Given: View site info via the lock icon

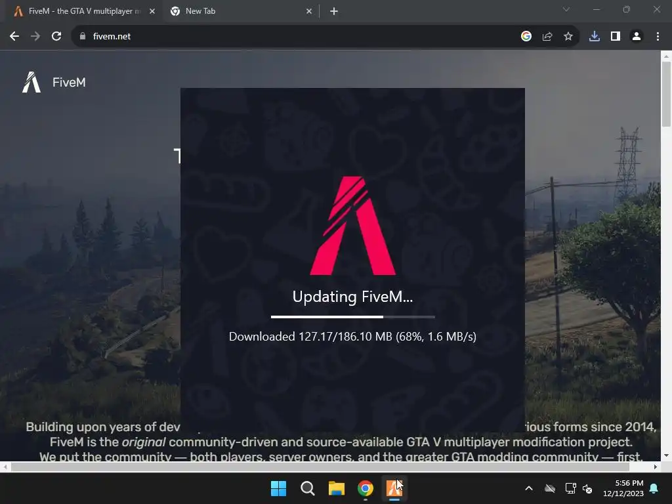Looking at the screenshot, I should click(x=83, y=37).
